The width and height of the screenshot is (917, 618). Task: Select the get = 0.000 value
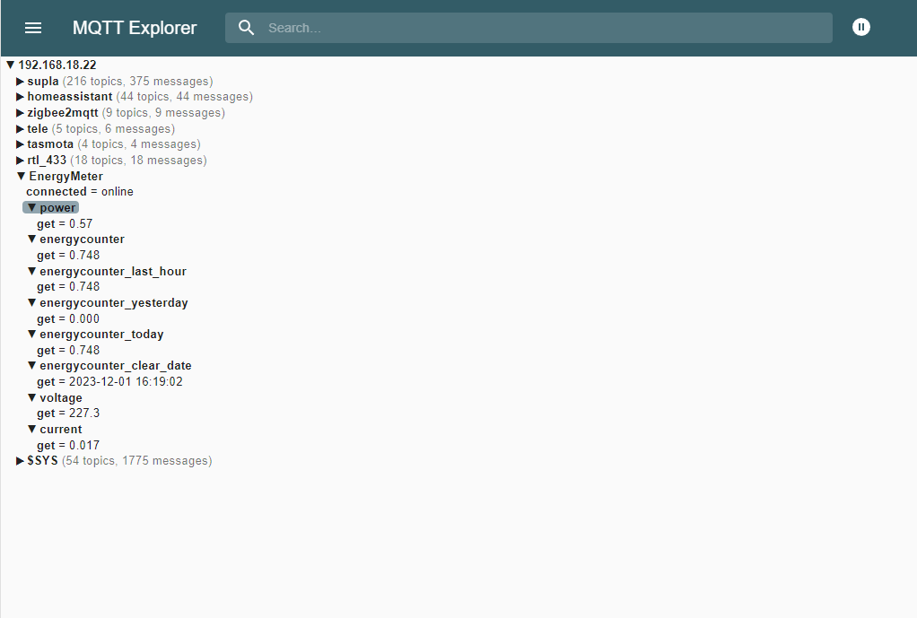pyautogui.click(x=68, y=319)
